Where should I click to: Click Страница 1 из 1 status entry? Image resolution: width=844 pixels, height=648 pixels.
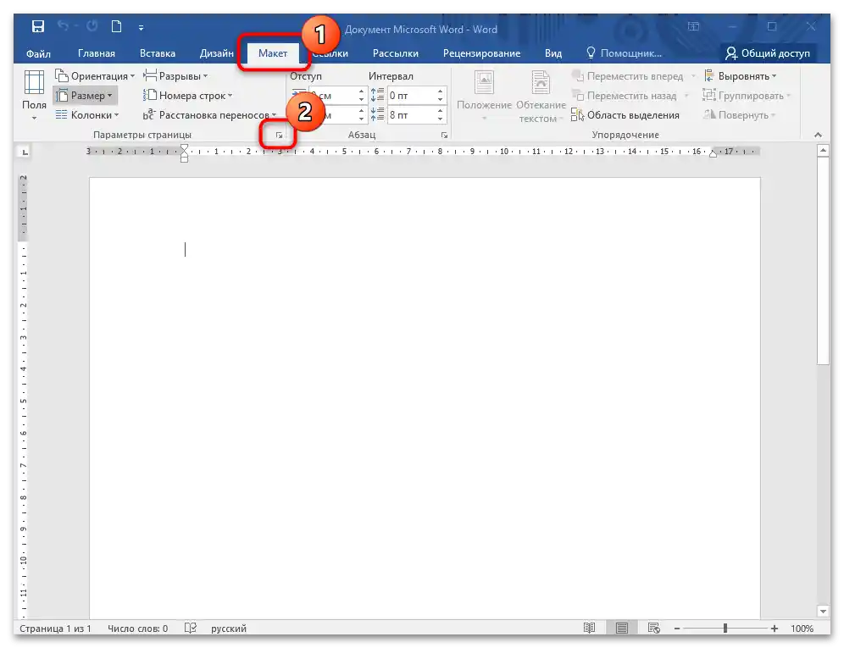tap(55, 629)
